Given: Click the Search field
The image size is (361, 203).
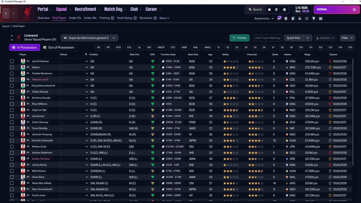Looking at the screenshot, I should click(255, 10).
